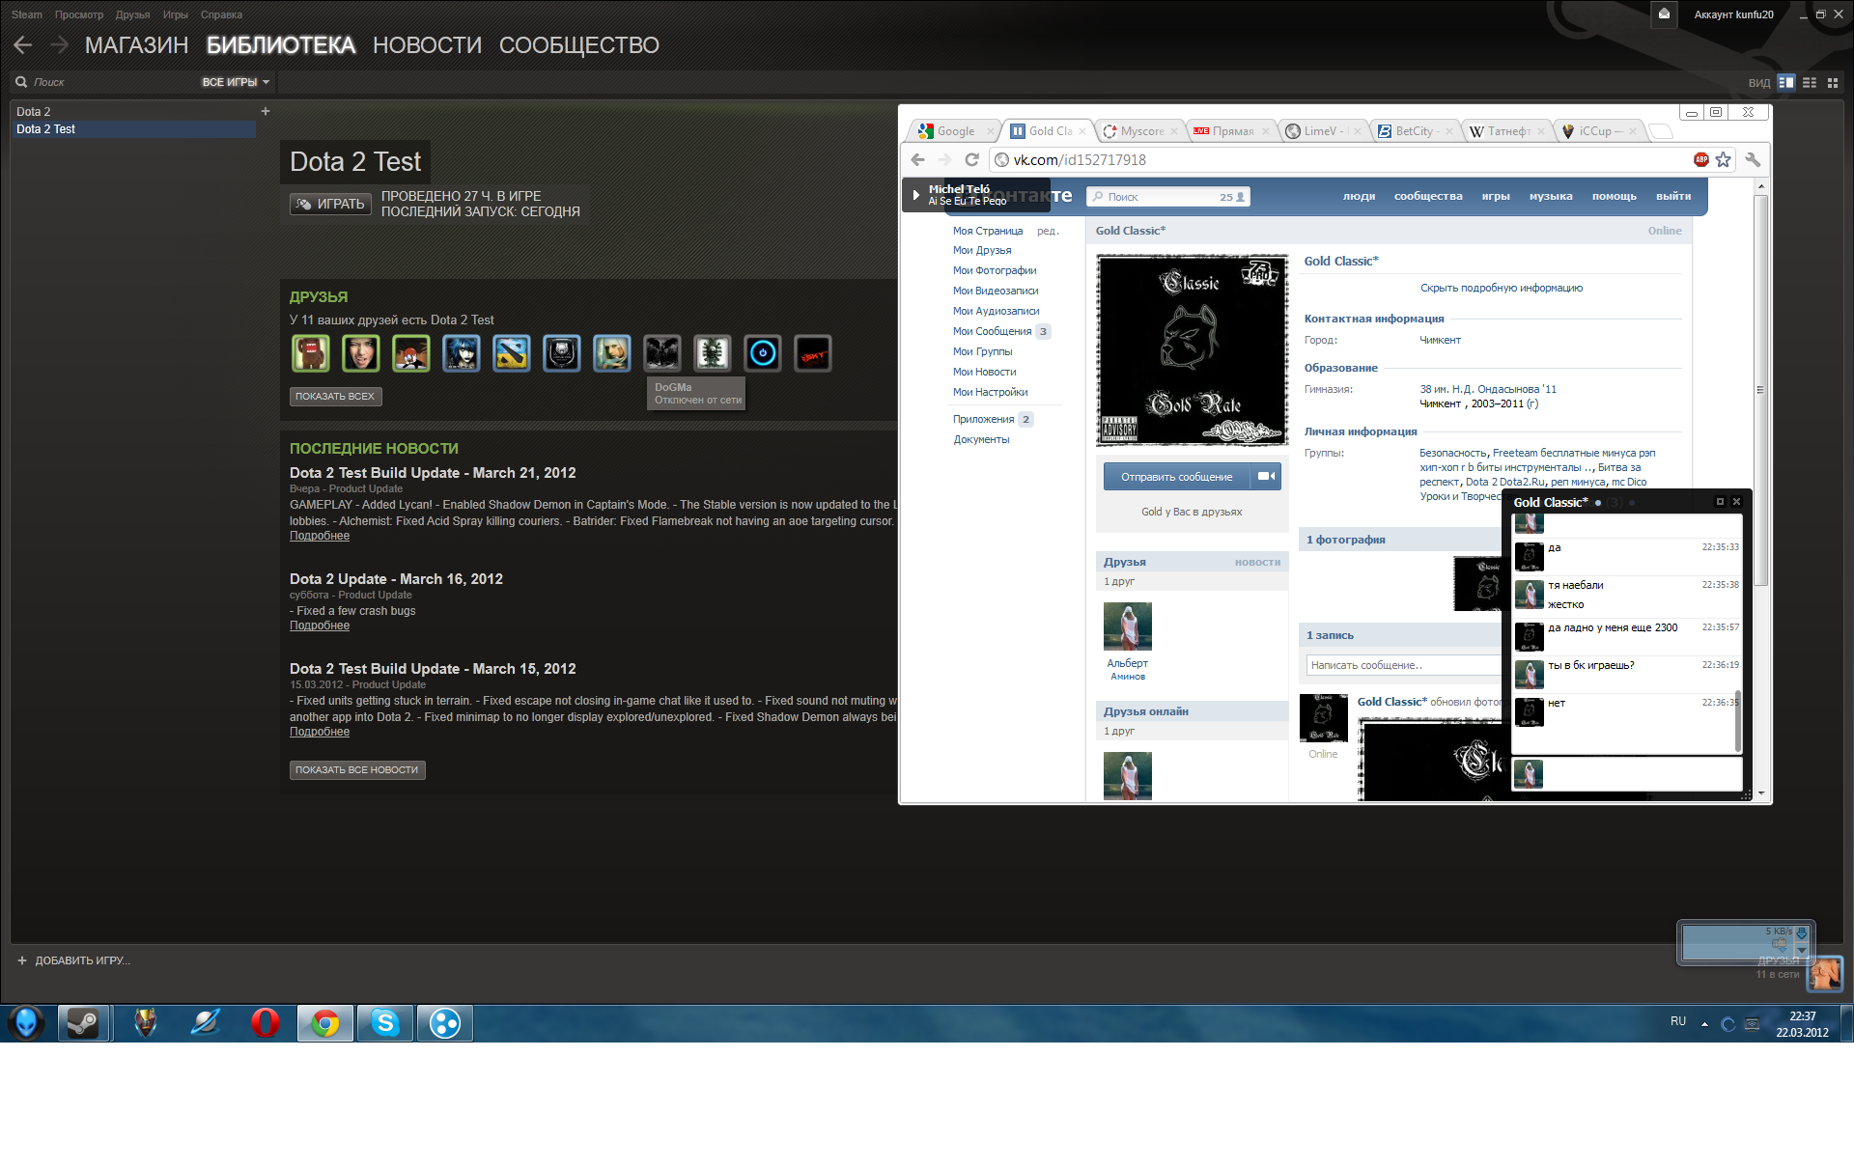Select Dota 2 Test in library list
The image size is (1854, 1168).
(x=133, y=129)
